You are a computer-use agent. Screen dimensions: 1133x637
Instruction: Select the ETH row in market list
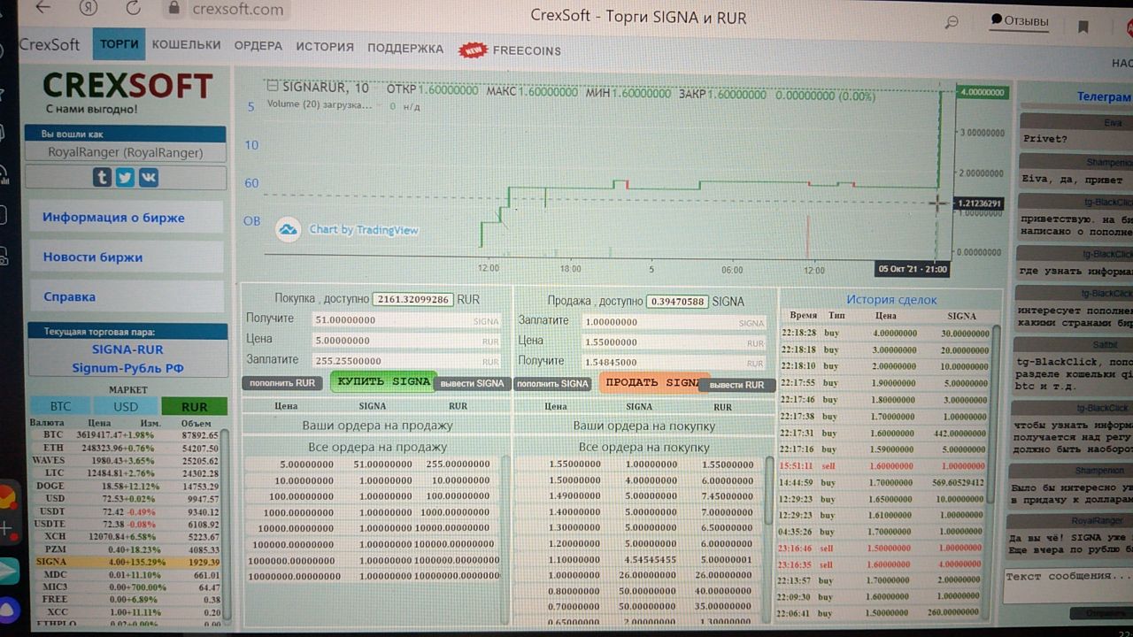coord(124,448)
